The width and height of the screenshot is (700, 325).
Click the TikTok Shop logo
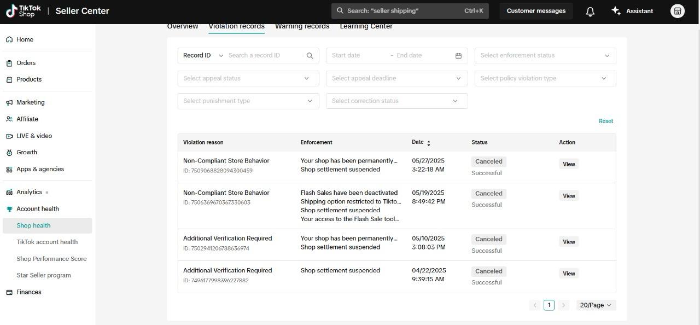click(x=24, y=11)
